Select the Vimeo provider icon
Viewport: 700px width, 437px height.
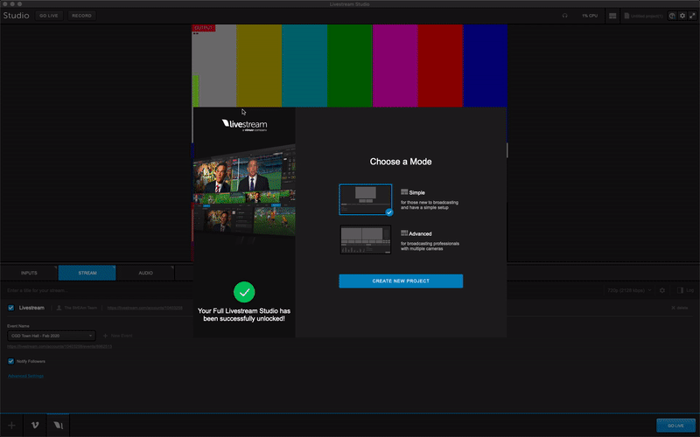pos(35,426)
